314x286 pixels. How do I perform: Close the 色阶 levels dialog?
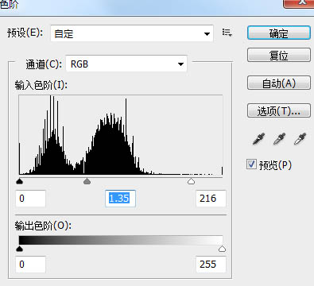click(x=299, y=3)
